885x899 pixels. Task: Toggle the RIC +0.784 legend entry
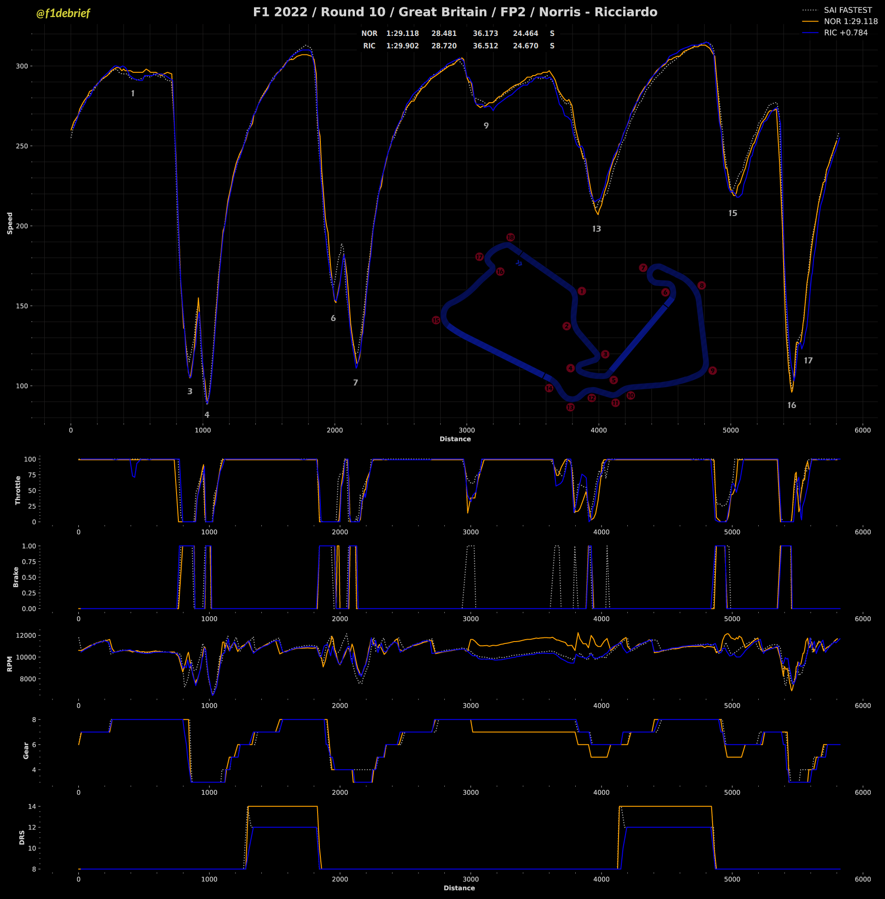click(845, 33)
